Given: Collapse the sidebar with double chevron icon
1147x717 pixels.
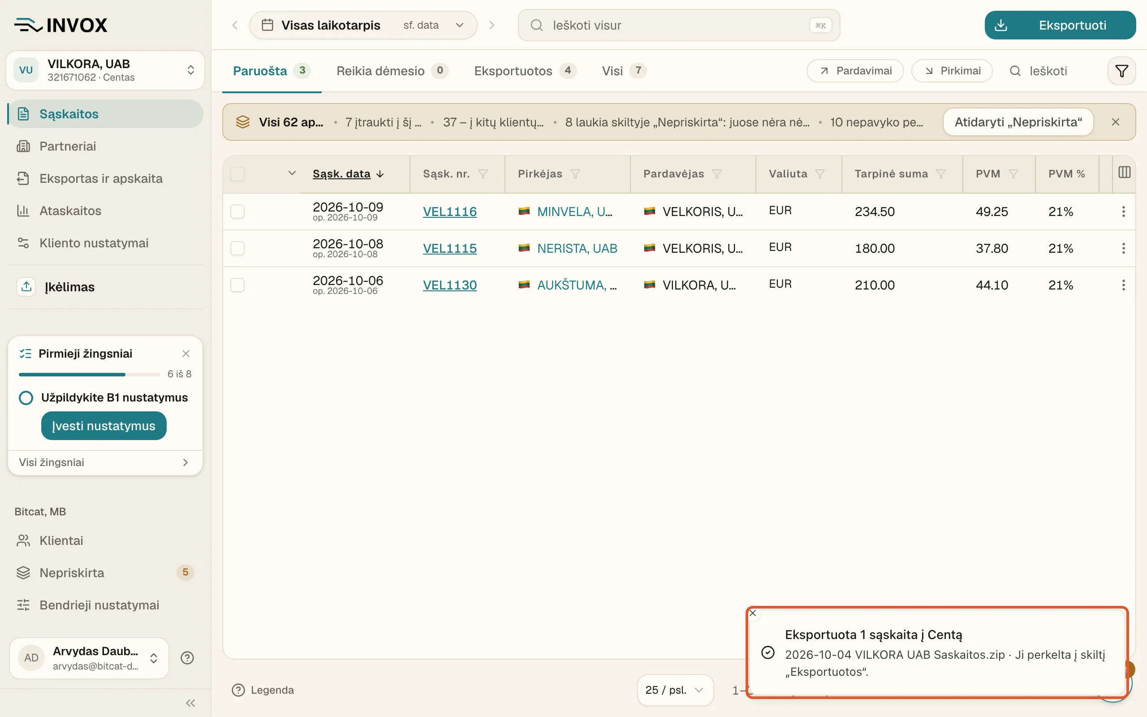Looking at the screenshot, I should (190, 703).
